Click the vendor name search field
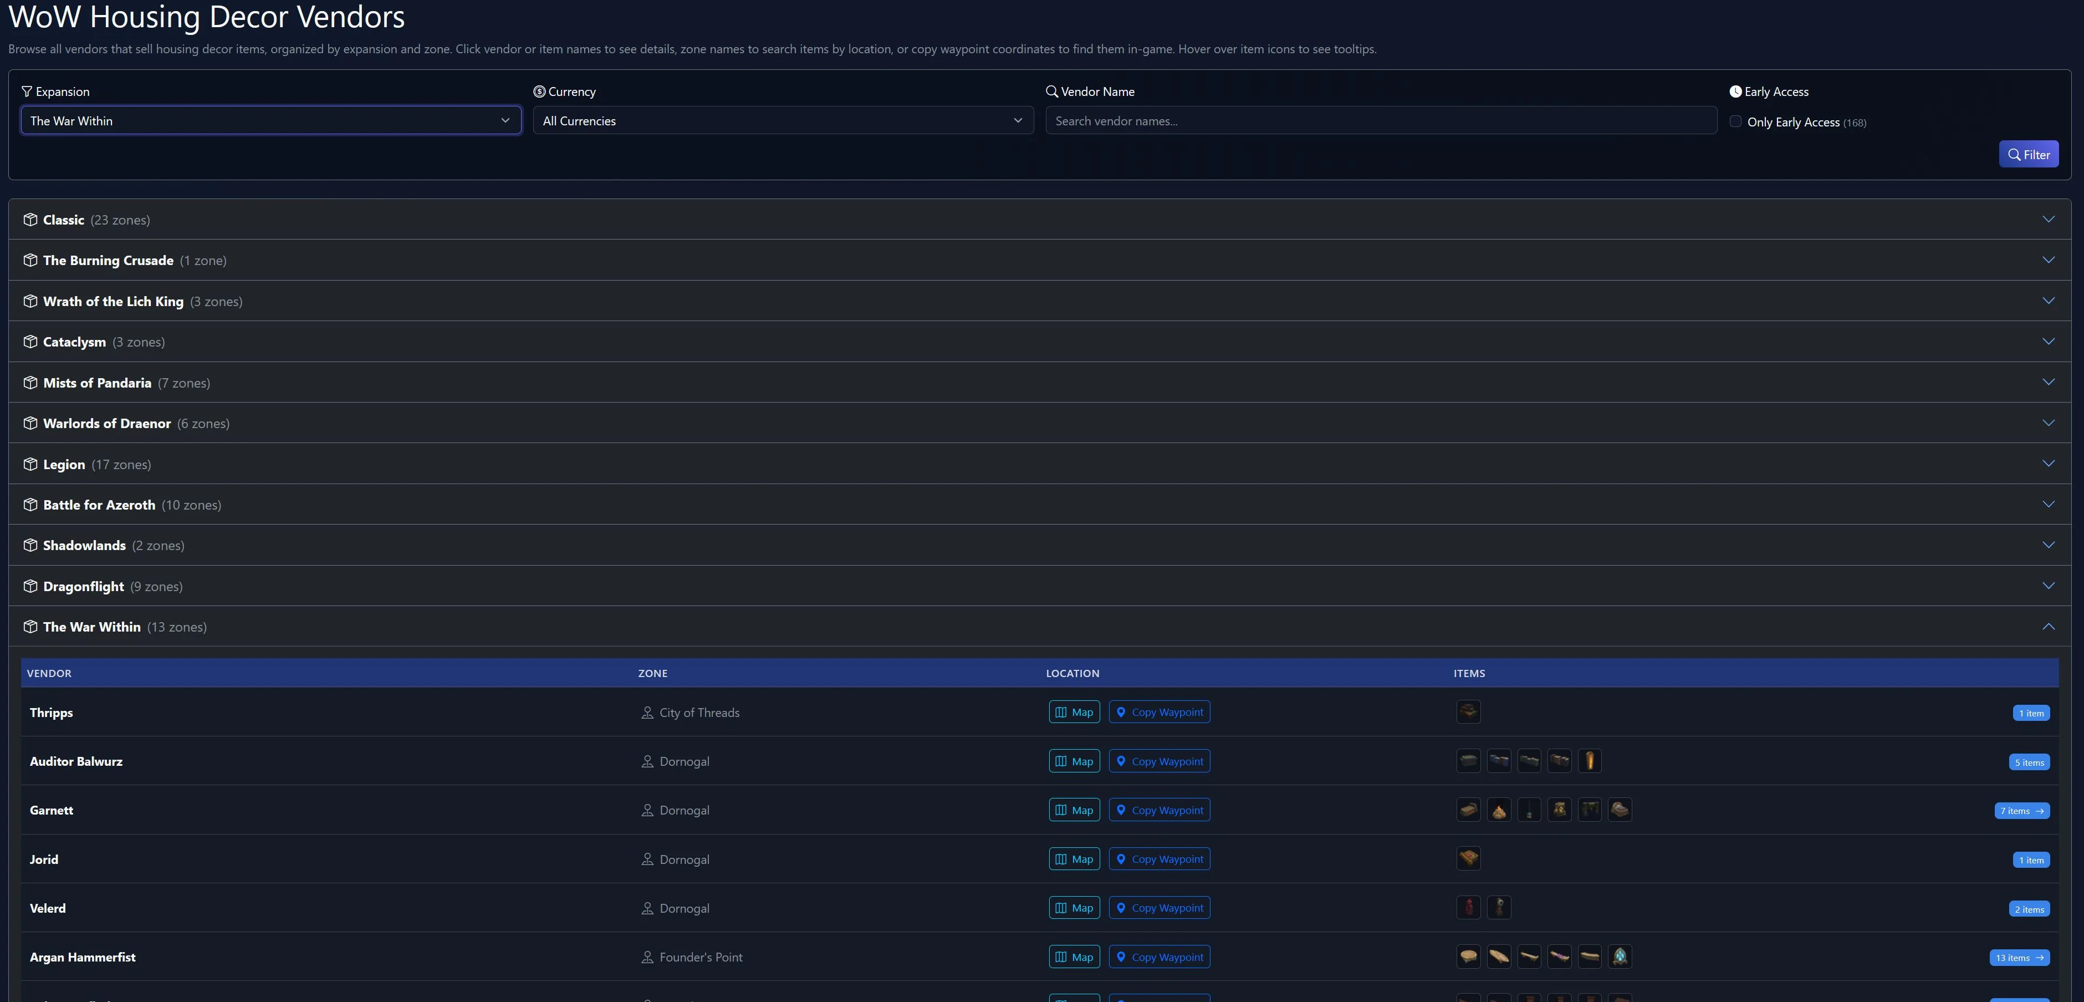The image size is (2084, 1002). tap(1380, 120)
